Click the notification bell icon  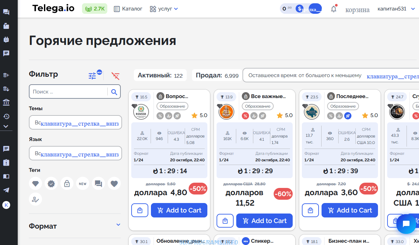click(x=333, y=9)
